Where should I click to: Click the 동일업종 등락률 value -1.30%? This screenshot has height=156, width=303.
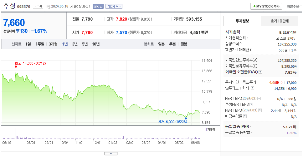[x=291, y=133]
